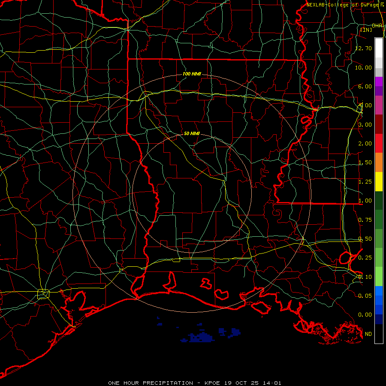Pick the darkest green swatch beside 1.00

(x=379, y=200)
